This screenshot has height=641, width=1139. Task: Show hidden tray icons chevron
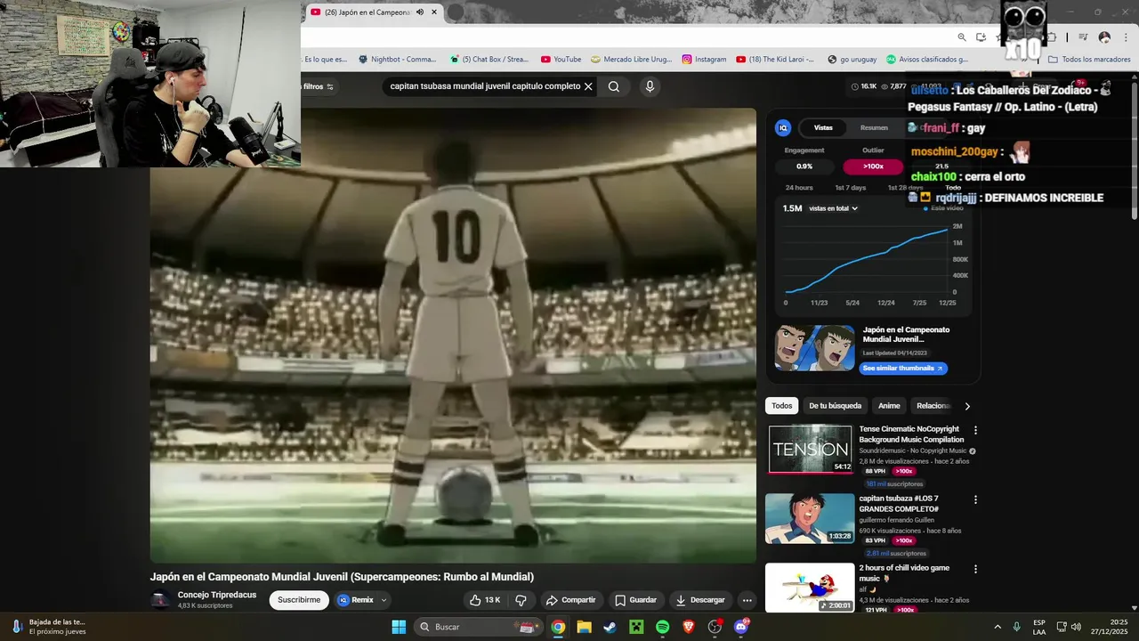(997, 627)
